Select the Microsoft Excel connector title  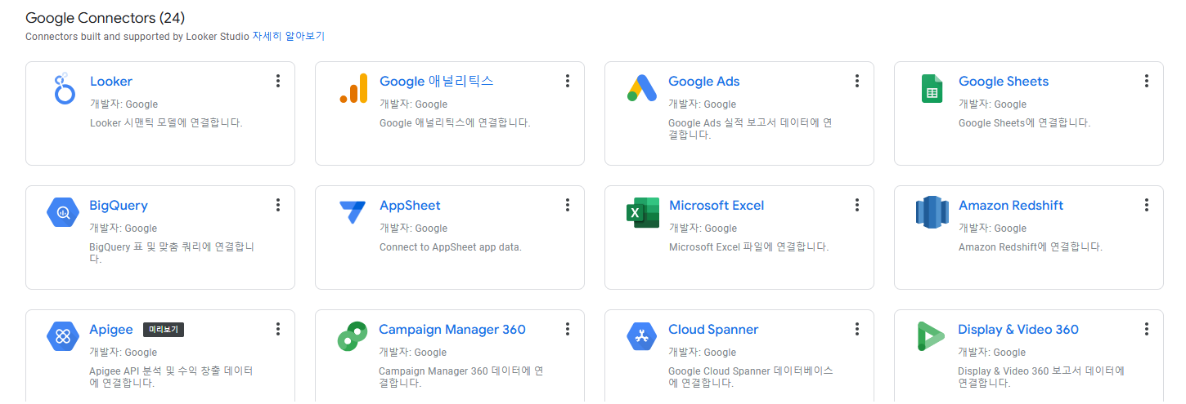(x=717, y=206)
